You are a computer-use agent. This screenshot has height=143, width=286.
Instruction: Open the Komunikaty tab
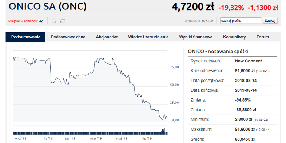234,37
